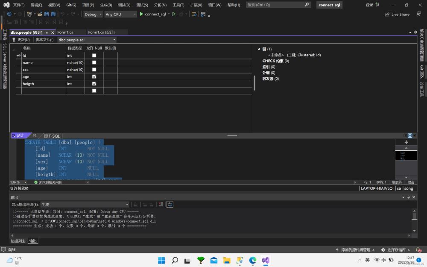Expand the script file dbo.people.sql dropdown
This screenshot has width=427, height=267.
114,40
